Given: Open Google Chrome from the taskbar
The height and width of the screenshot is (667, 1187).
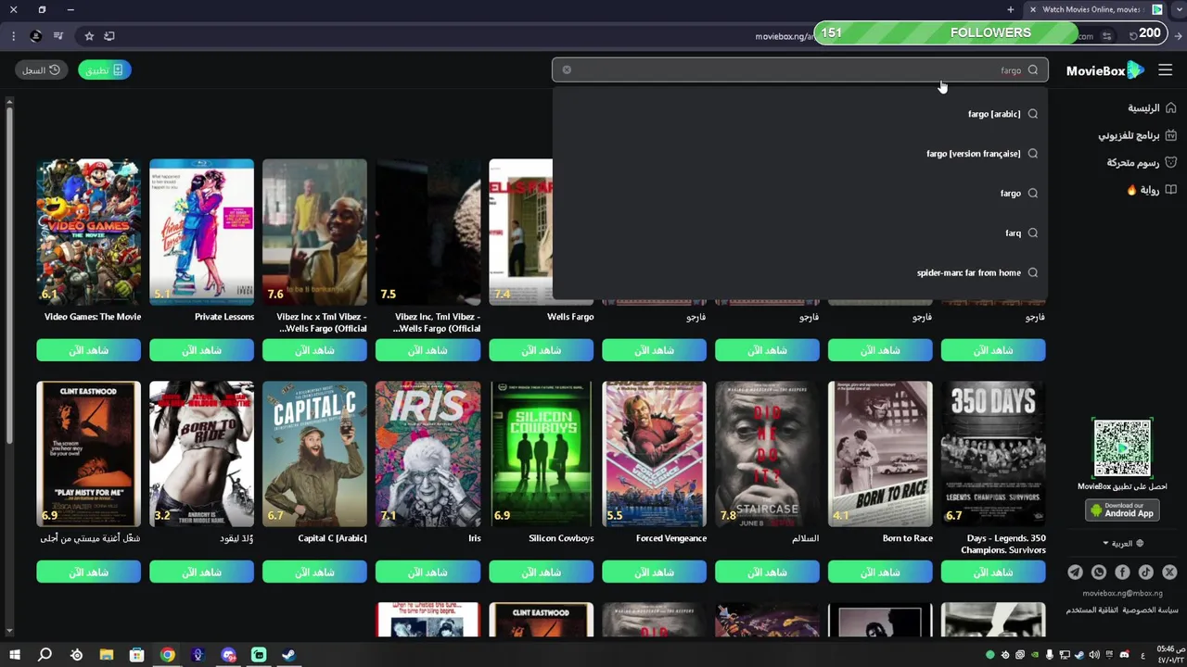Looking at the screenshot, I should [x=167, y=655].
